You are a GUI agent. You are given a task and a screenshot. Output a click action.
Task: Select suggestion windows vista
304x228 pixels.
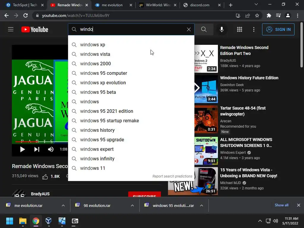(131, 54)
